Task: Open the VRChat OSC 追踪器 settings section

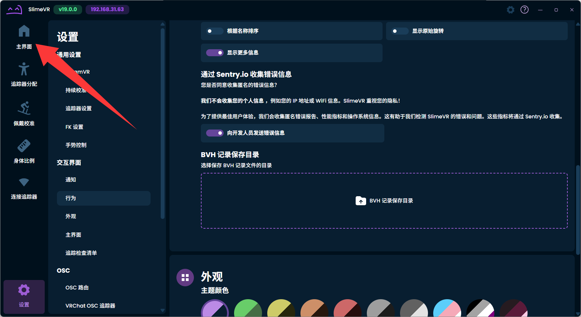Action: point(104,306)
